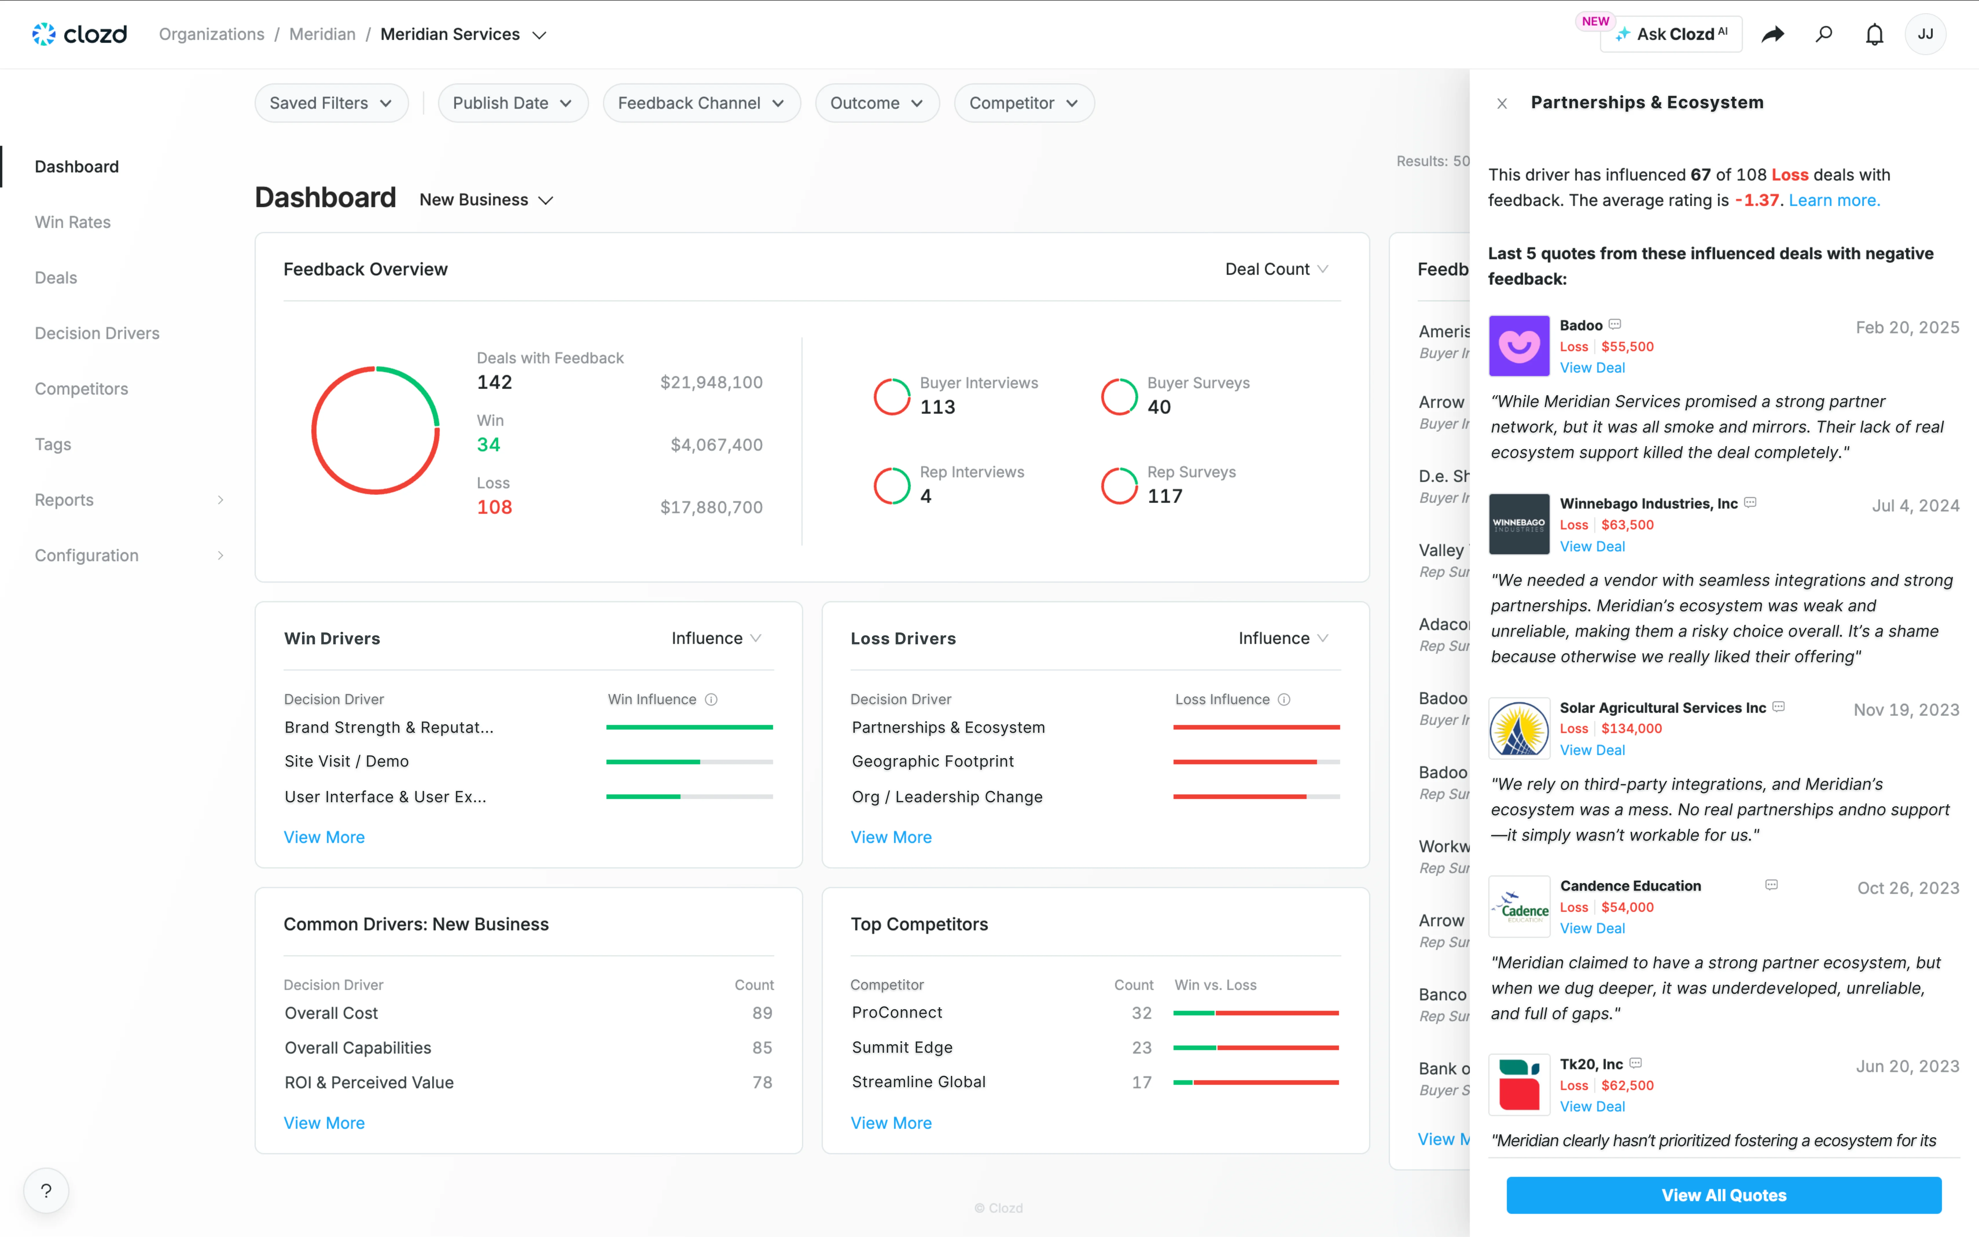Click the share arrow icon in header
Viewport: 1979px width, 1237px height.
(1772, 34)
